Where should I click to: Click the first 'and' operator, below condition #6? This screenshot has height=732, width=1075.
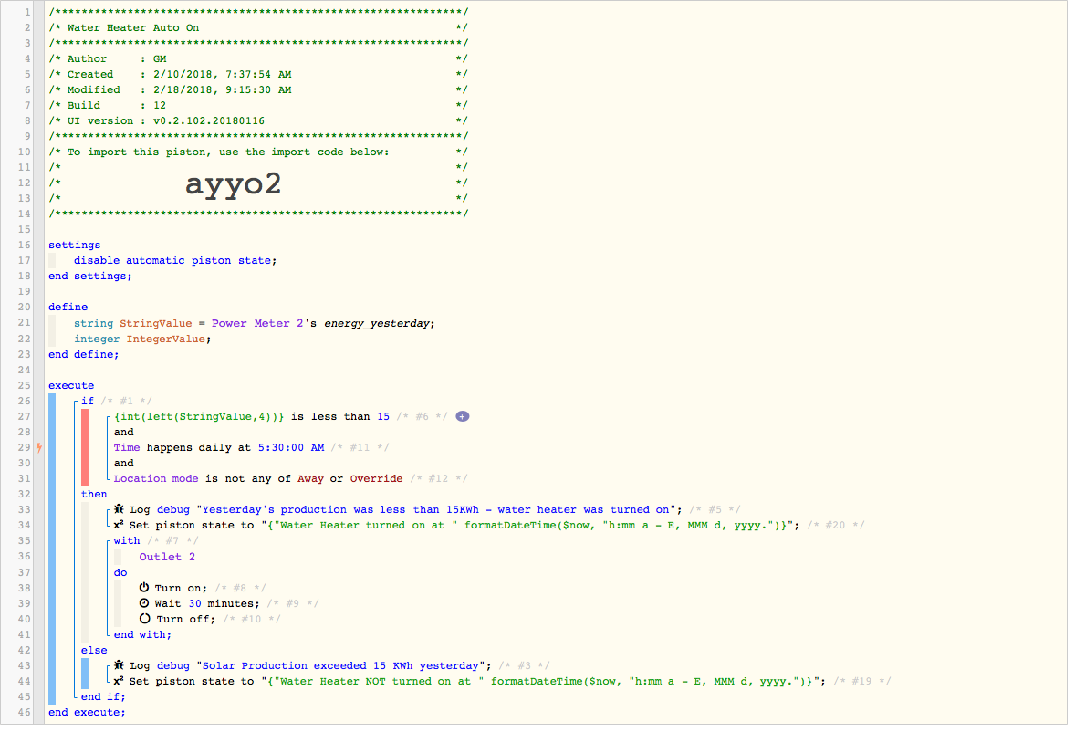[124, 432]
